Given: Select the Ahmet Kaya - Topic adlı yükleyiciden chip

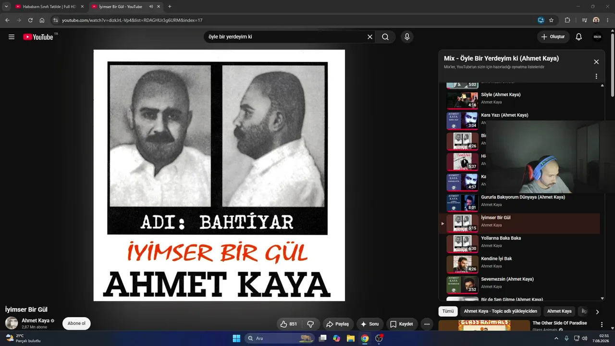Looking at the screenshot, I should 501,311.
